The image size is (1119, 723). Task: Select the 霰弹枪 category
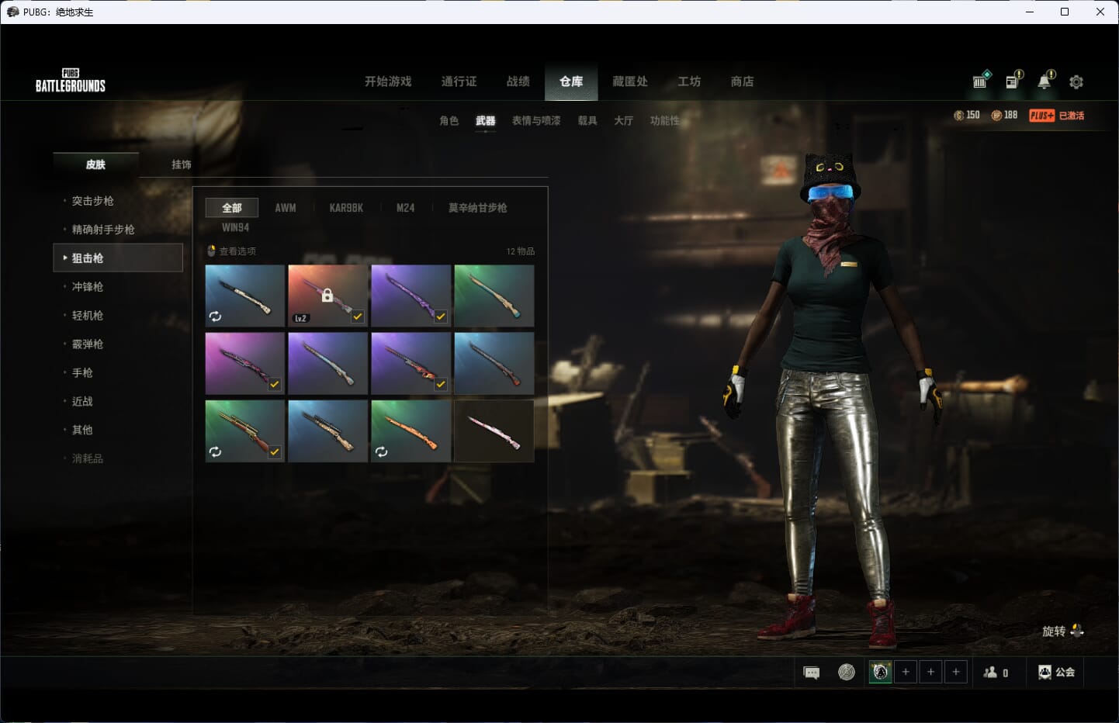click(x=87, y=344)
